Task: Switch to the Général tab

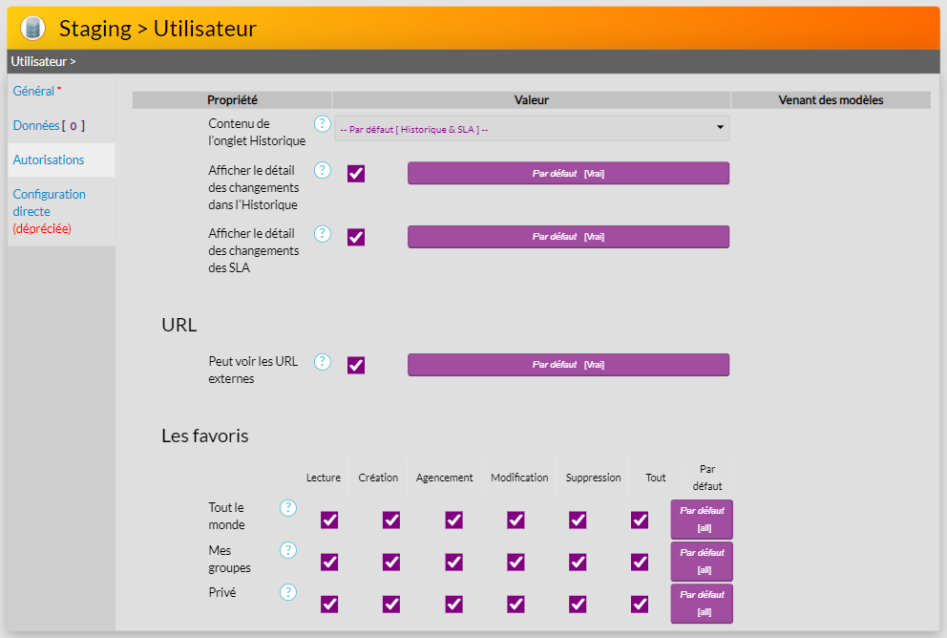Action: coord(33,92)
